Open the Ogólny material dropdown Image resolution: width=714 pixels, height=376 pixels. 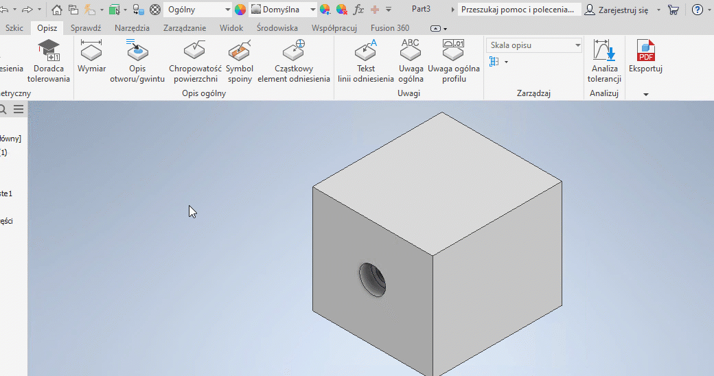(198, 10)
